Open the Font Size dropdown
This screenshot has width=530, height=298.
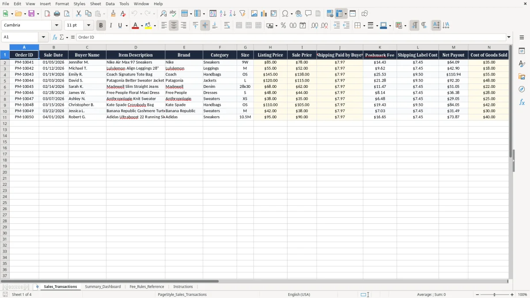89,25
